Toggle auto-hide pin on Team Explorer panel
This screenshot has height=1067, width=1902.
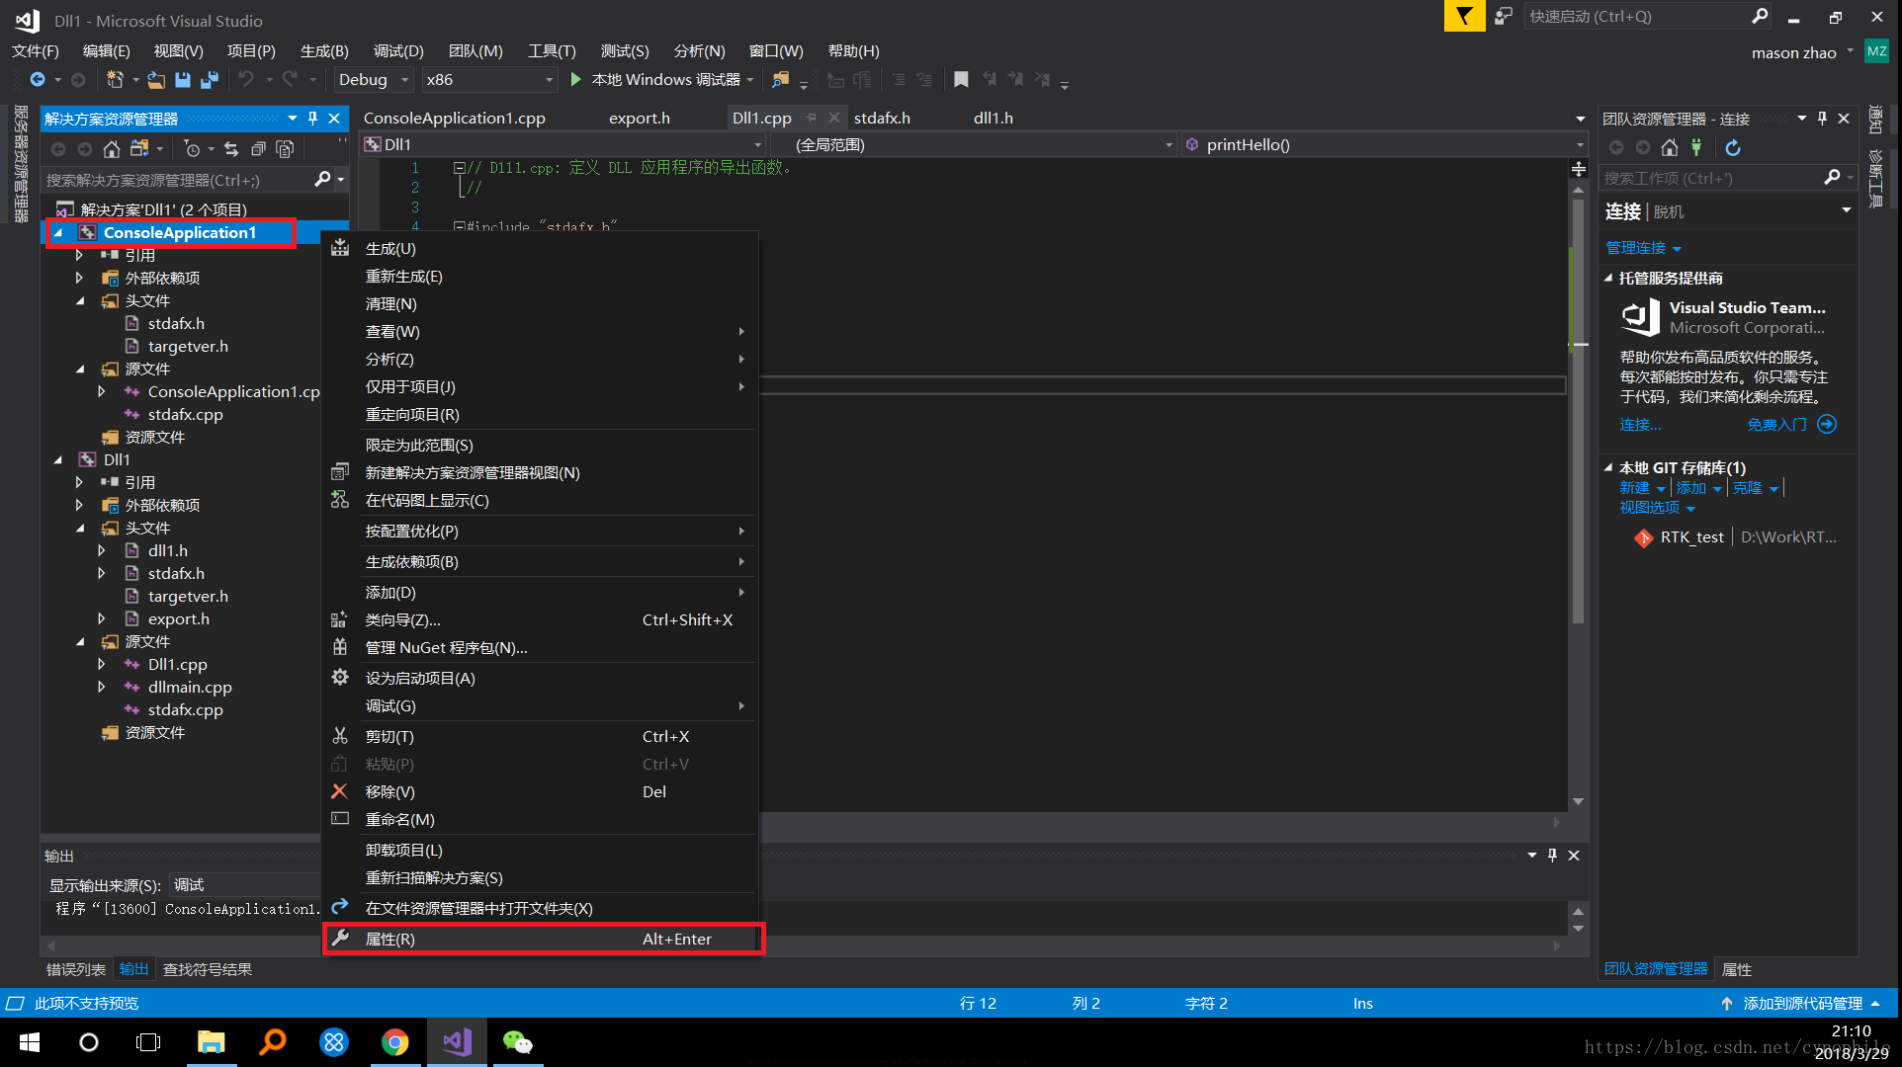pos(1822,119)
